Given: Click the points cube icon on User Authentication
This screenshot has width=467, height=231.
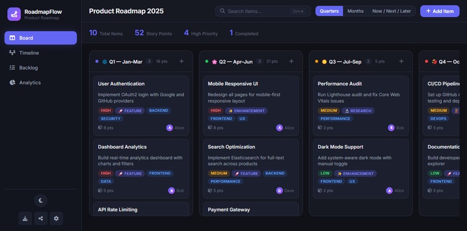Looking at the screenshot, I should pos(100,127).
